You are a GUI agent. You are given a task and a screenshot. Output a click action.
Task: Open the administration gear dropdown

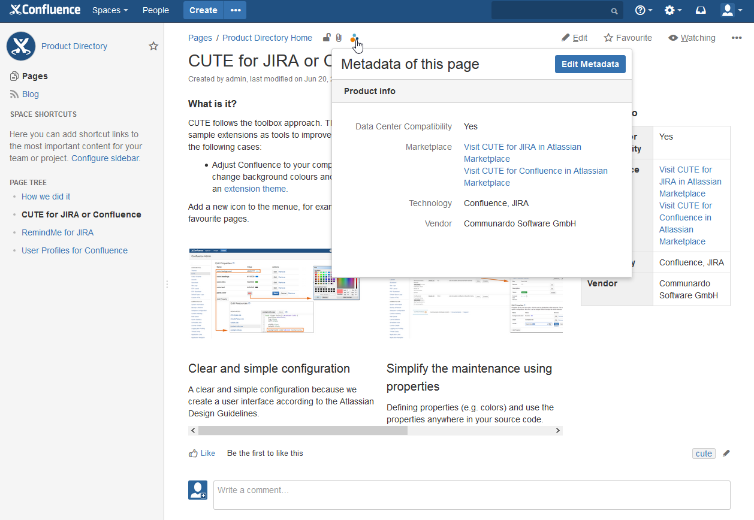pos(673,10)
